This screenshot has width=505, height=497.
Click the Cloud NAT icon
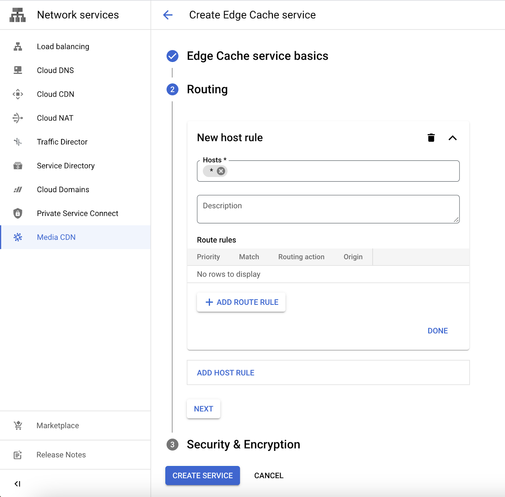(x=18, y=118)
